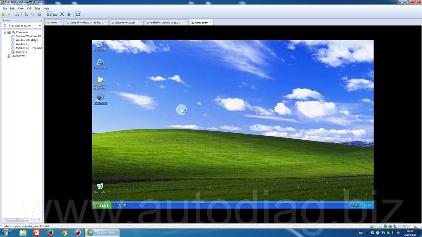
Task: Select Windows 7 in the library tree
Action: [x=22, y=44]
